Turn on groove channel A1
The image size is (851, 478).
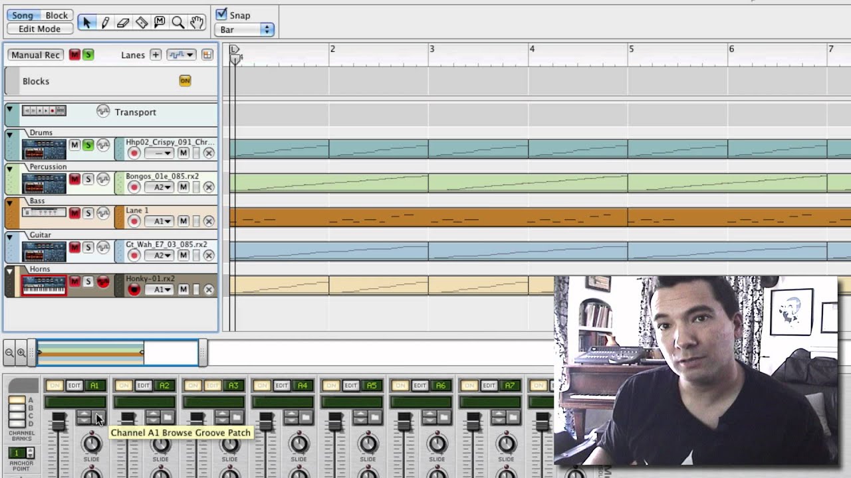(55, 386)
